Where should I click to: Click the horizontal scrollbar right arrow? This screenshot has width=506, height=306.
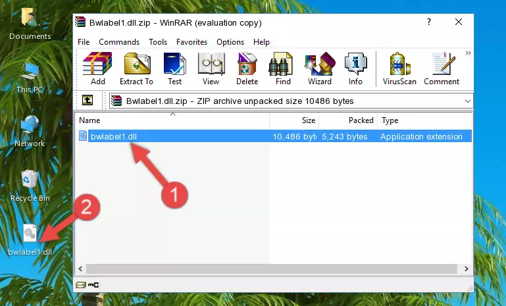(466, 269)
